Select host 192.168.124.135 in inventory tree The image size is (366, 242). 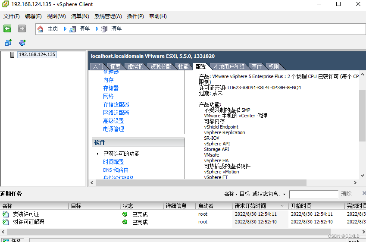click(37, 55)
